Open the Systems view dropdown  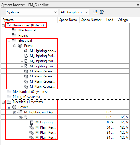[32, 12]
